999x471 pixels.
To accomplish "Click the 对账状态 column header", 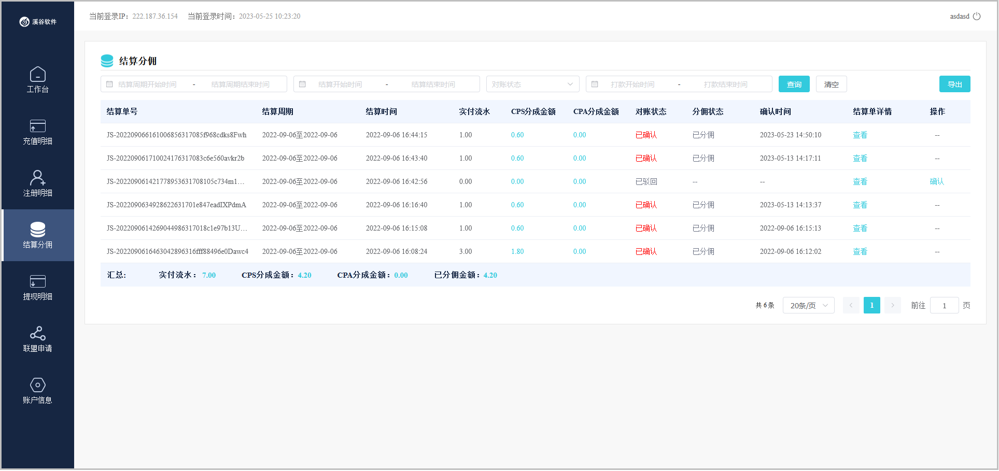I will click(x=651, y=111).
